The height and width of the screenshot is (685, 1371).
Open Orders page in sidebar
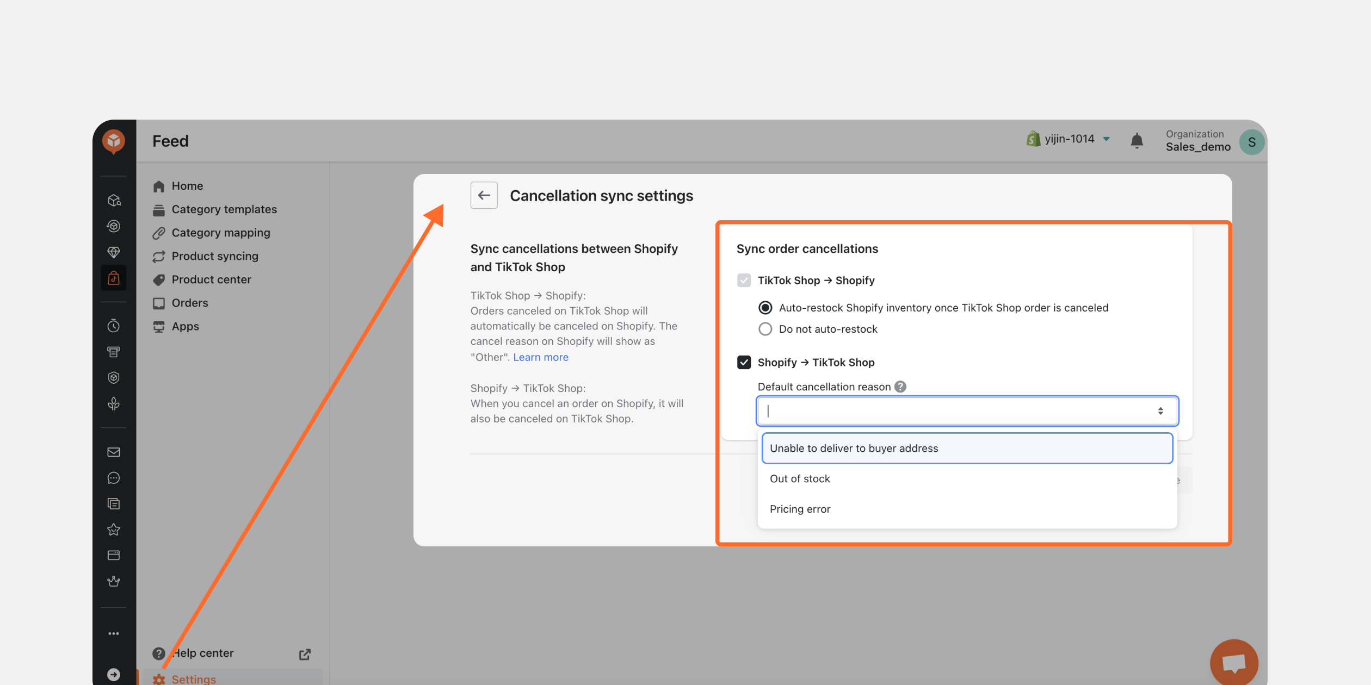pos(190,303)
